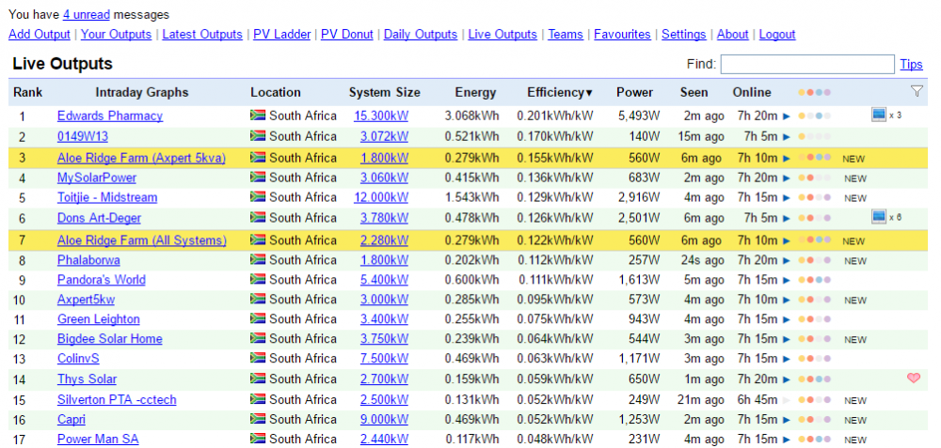Open Dons Art-Deger system link
This screenshot has height=448, width=941.
99,218
